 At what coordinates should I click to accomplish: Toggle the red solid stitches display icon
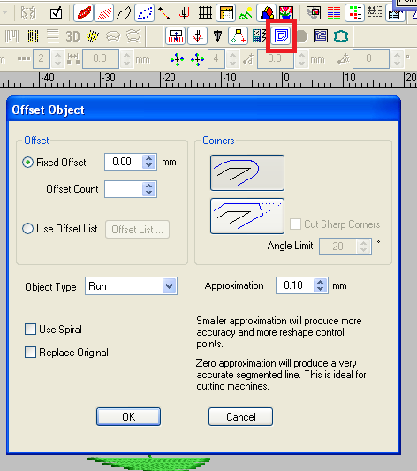[x=84, y=13]
